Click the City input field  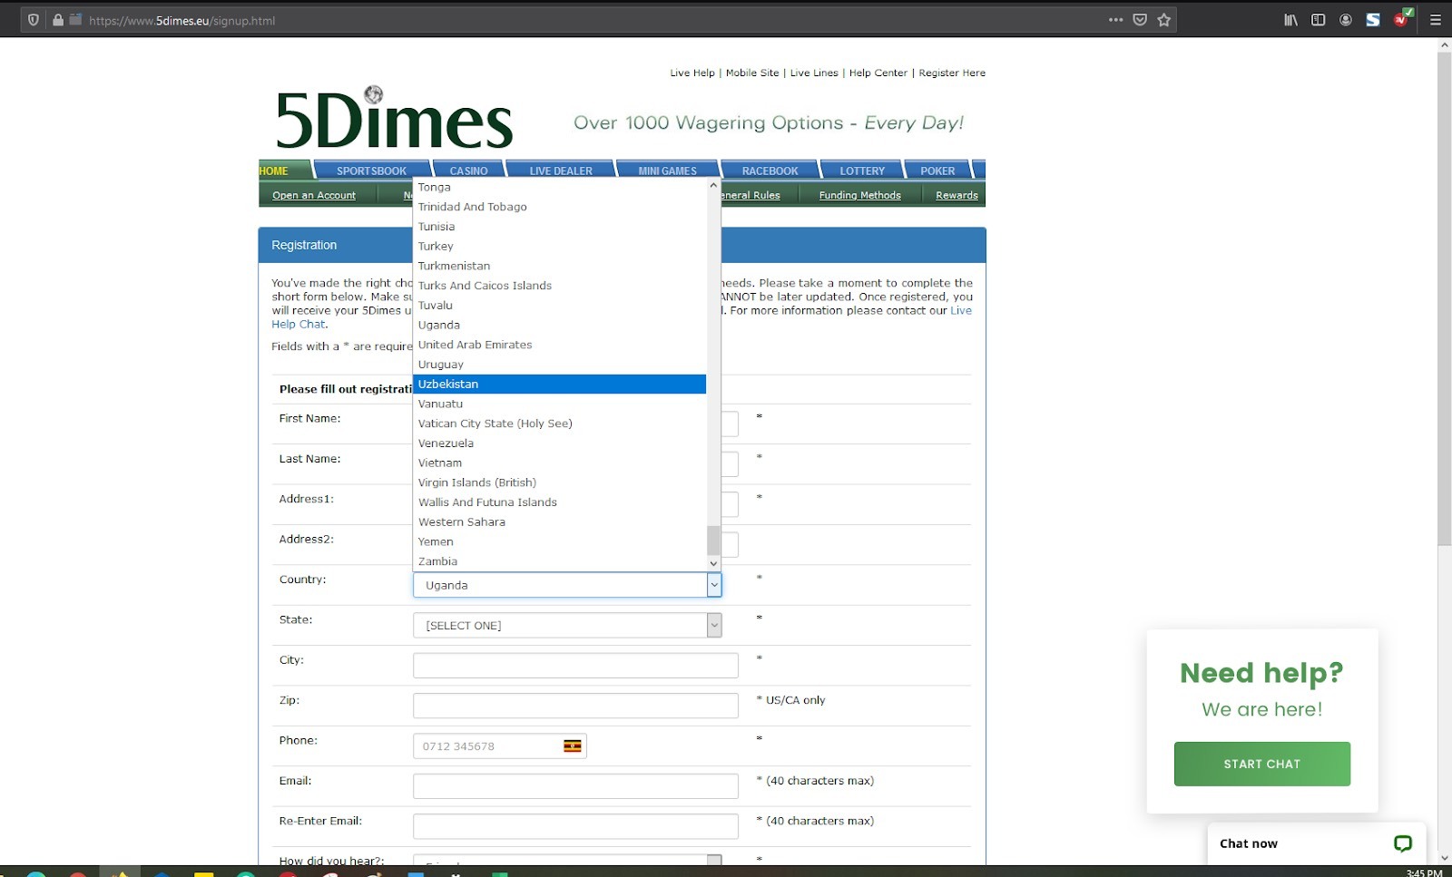coord(575,666)
